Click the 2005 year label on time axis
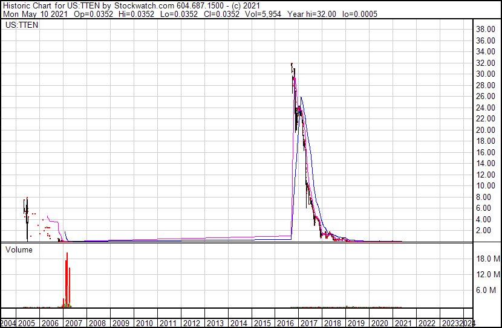 (27, 323)
